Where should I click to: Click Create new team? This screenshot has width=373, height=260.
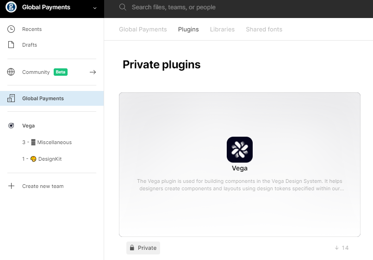click(x=43, y=186)
